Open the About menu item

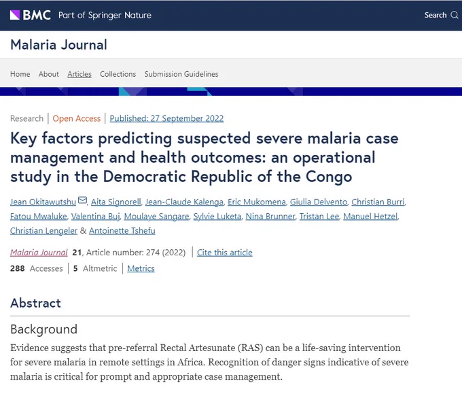coord(49,74)
